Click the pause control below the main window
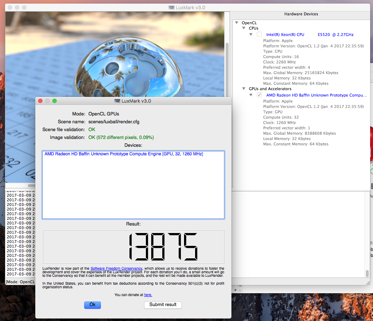The height and width of the screenshot is (321, 373). 240,290
